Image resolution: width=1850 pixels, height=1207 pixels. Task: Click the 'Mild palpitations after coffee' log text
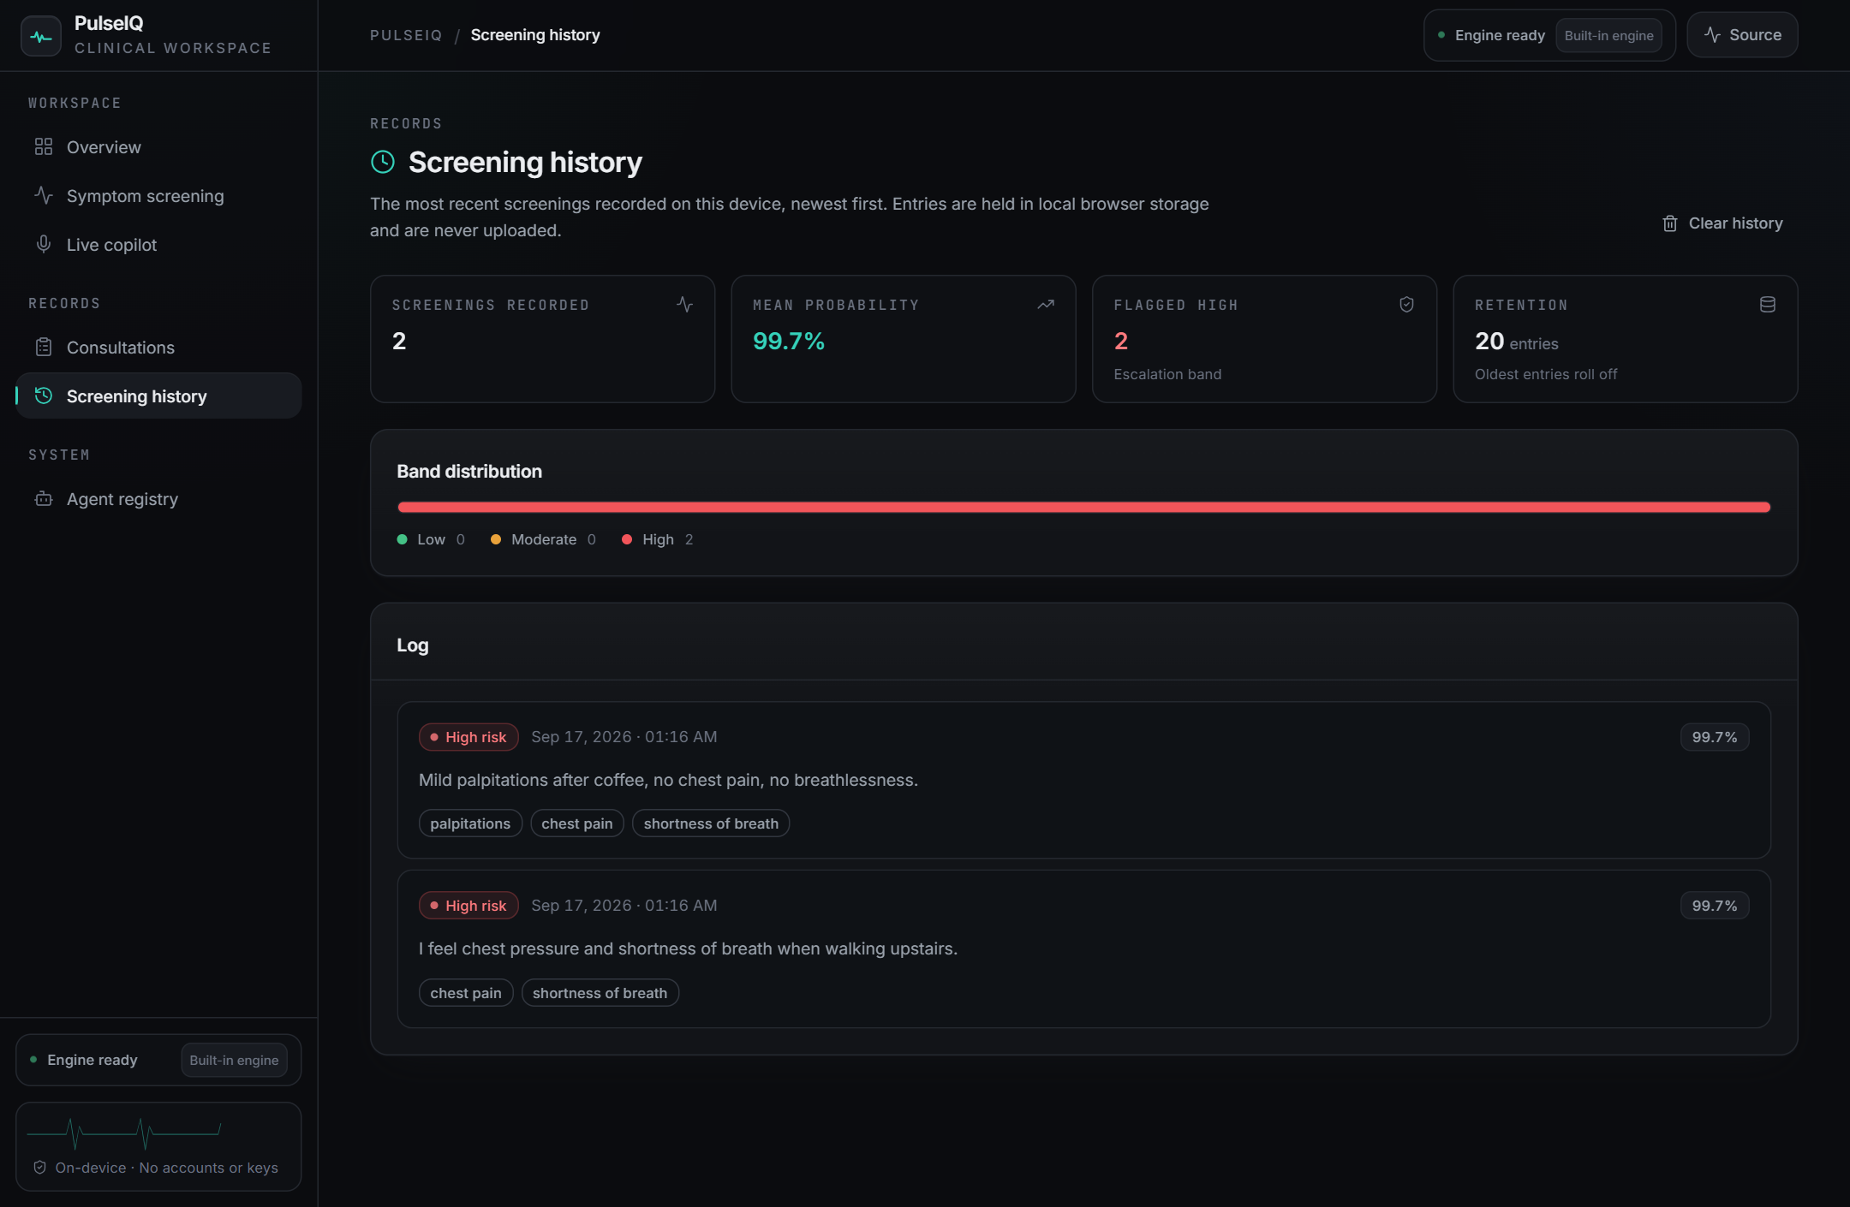coord(668,780)
